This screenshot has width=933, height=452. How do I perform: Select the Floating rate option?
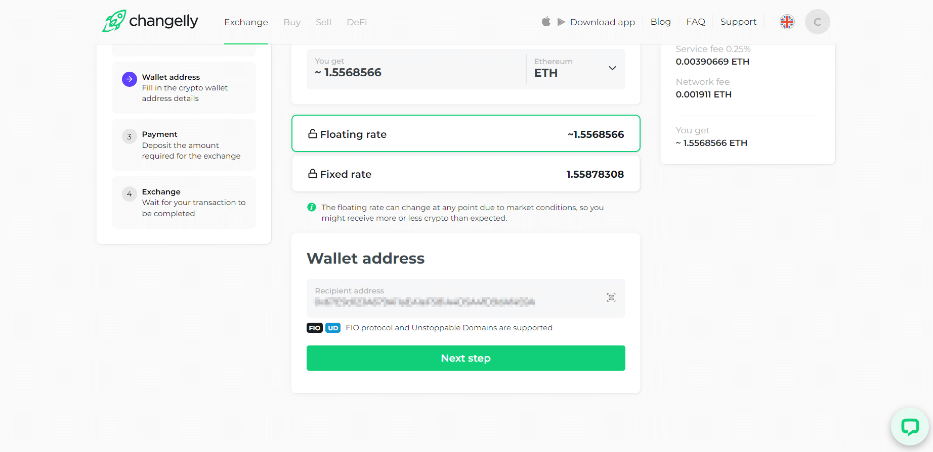point(465,134)
